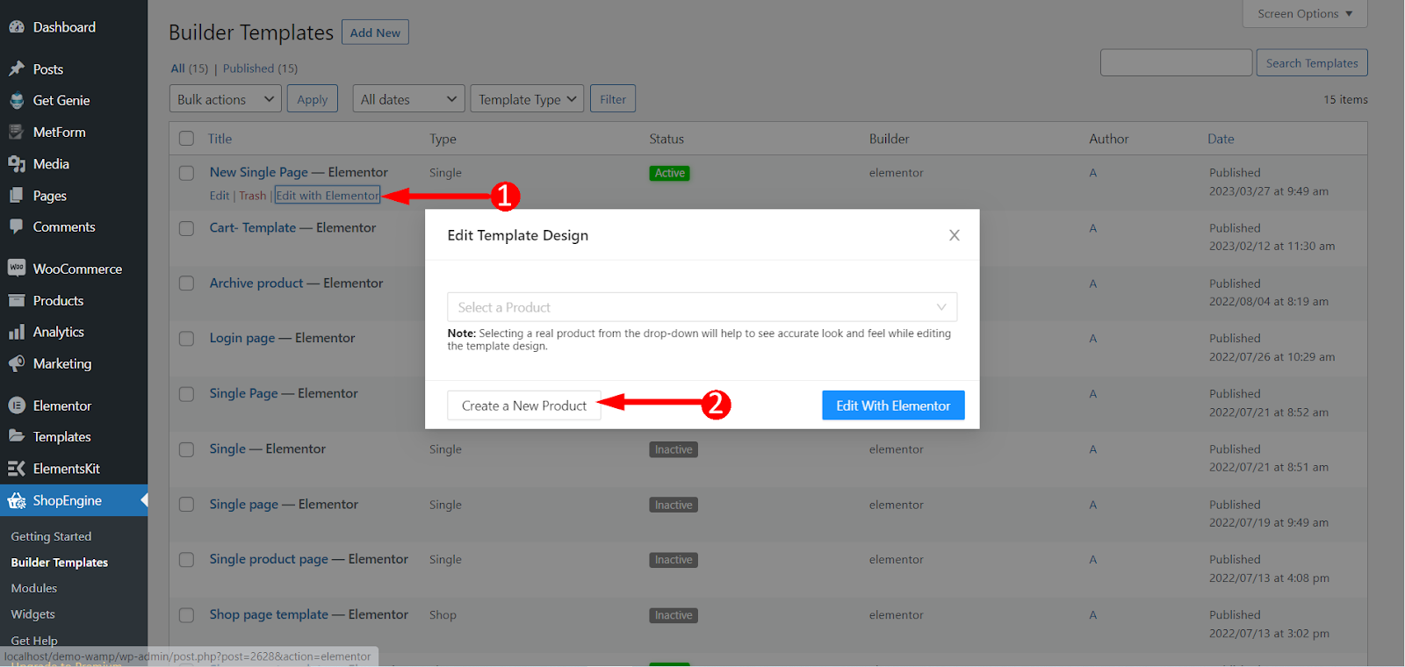Open Modules submenu item

coord(34,588)
